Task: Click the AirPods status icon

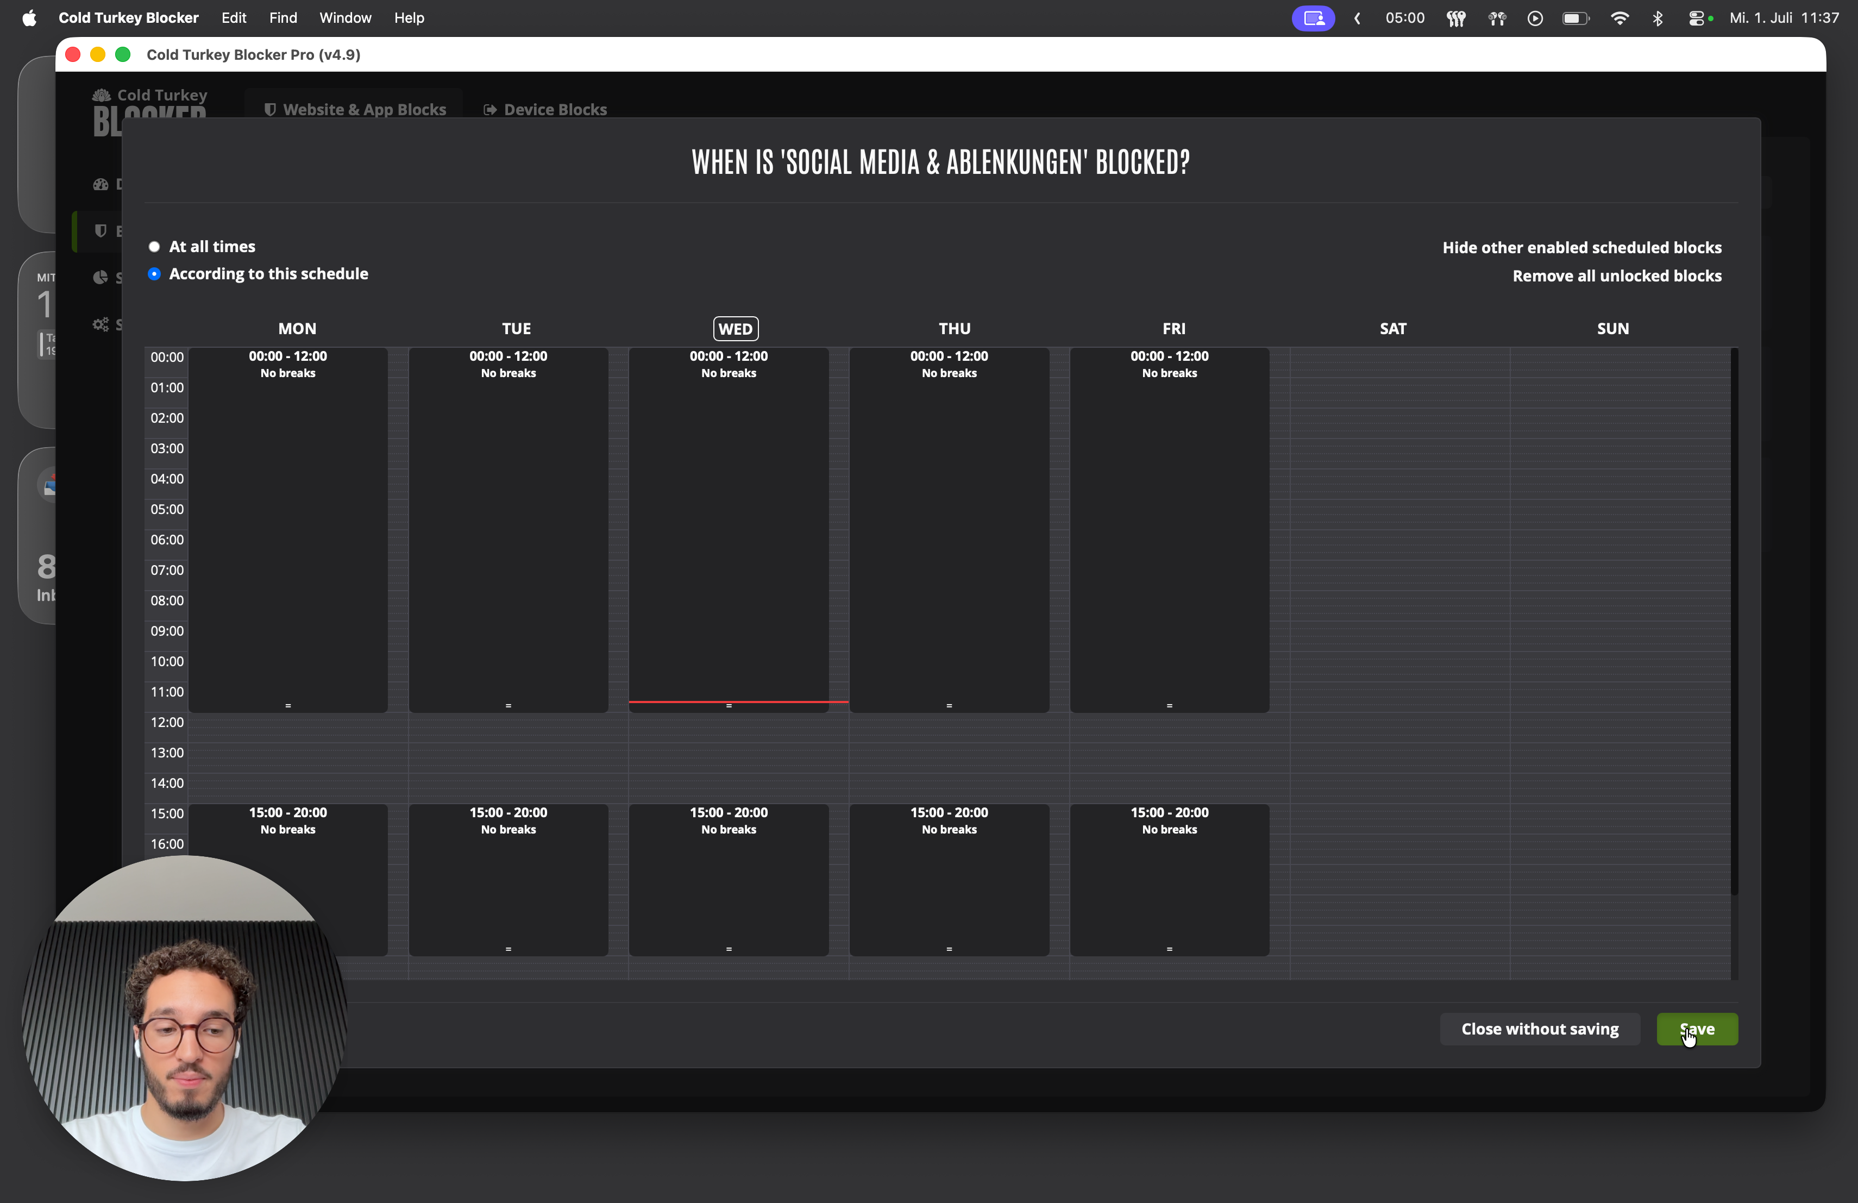Action: coord(1497,18)
